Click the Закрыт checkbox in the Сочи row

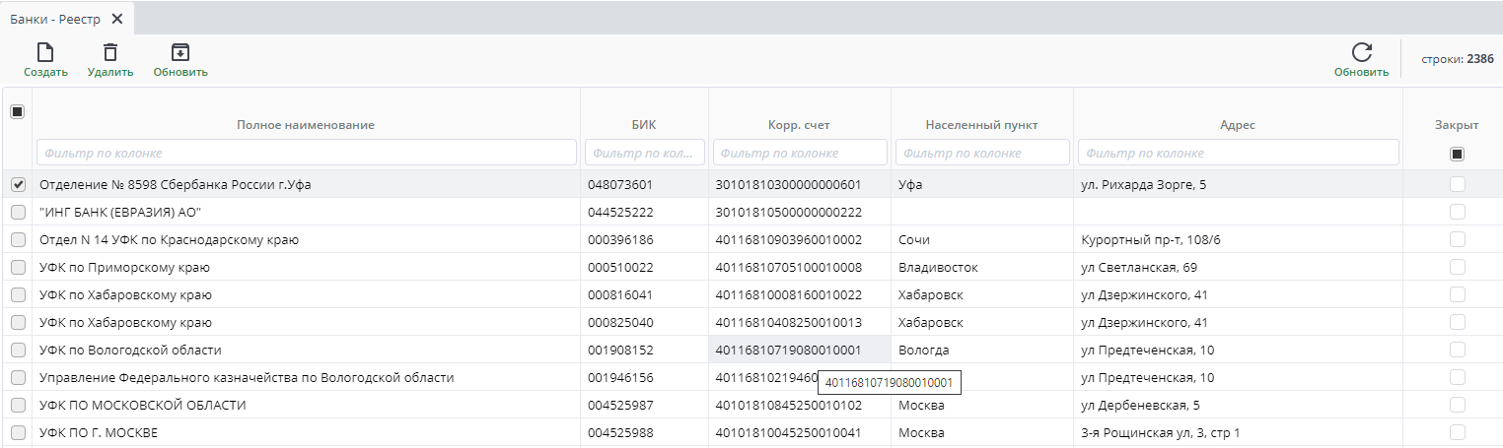point(1457,239)
